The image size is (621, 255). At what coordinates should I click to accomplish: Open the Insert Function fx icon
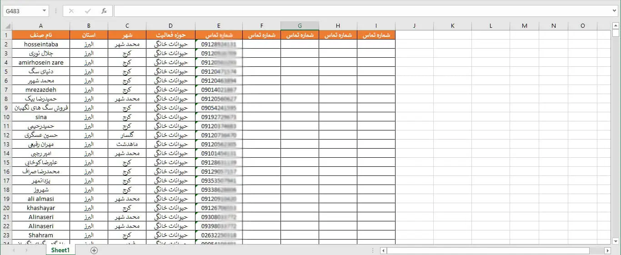(x=104, y=11)
